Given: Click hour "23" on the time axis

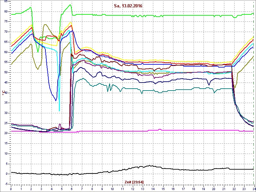Looking at the screenshot, I should (x=244, y=189).
